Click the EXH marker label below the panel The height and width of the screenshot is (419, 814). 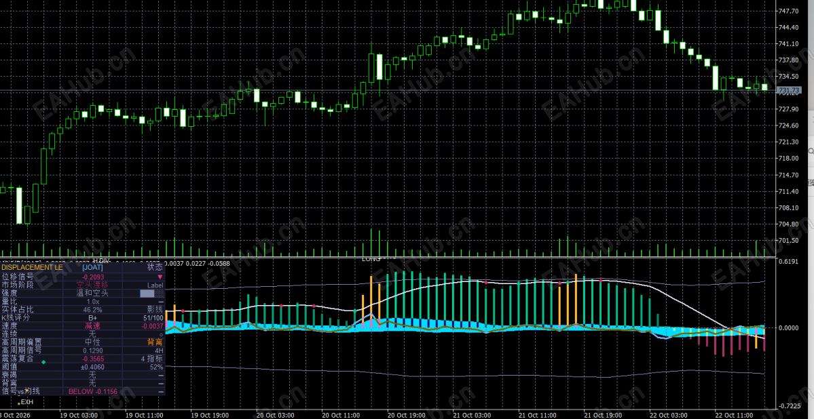[27, 402]
